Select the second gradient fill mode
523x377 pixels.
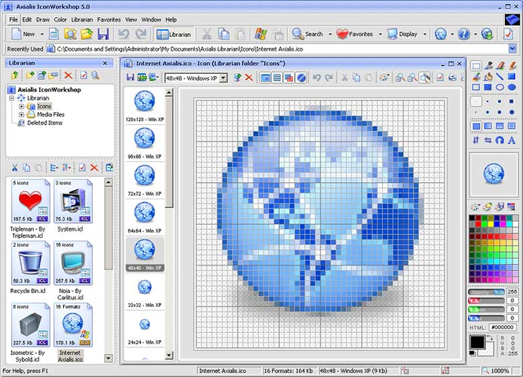coord(499,126)
